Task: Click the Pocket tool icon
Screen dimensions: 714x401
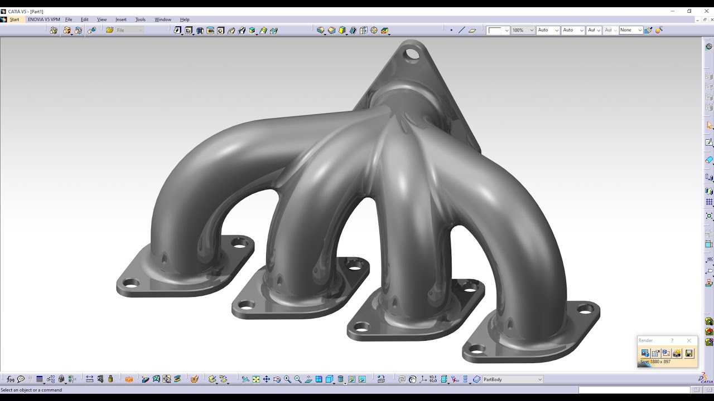Action: [x=189, y=30]
